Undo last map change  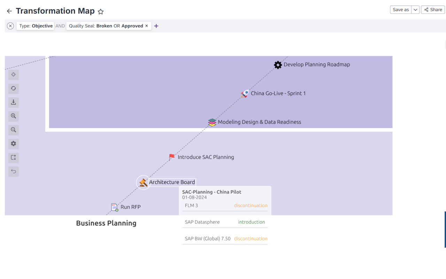14,171
